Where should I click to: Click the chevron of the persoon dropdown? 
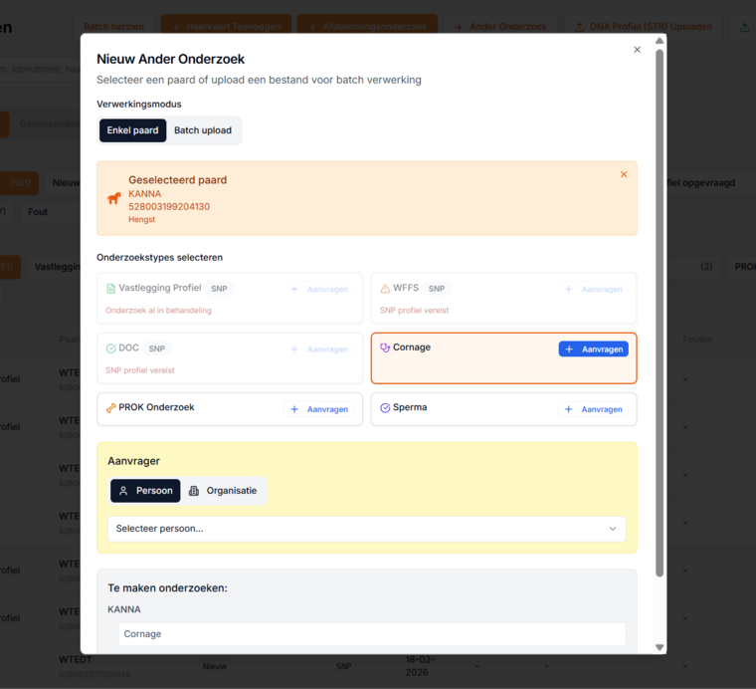613,529
